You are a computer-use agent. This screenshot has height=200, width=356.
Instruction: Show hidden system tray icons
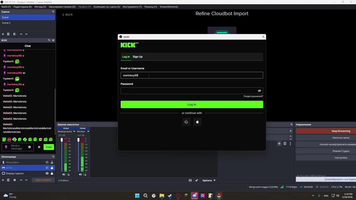[x=313, y=196]
